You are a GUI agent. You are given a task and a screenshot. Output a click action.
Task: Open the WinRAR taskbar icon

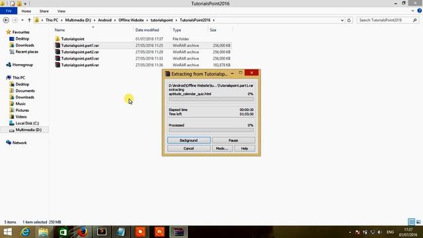tap(178, 232)
